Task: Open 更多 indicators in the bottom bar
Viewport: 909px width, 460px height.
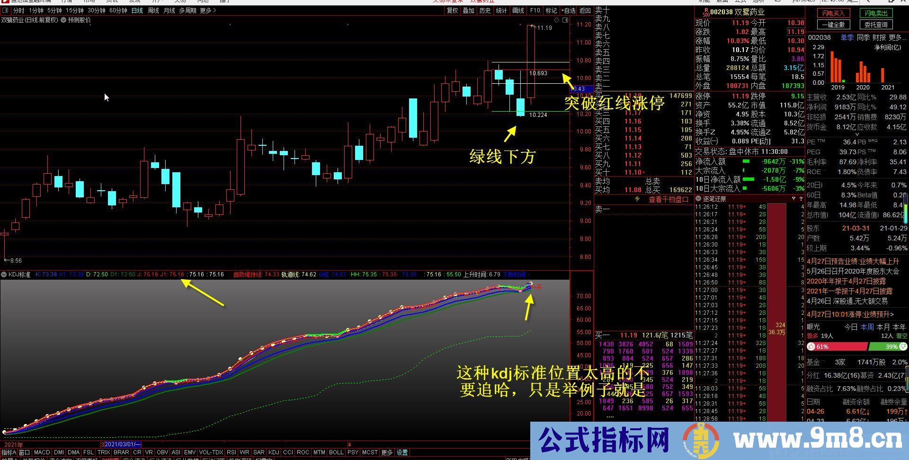Action: click(x=387, y=452)
